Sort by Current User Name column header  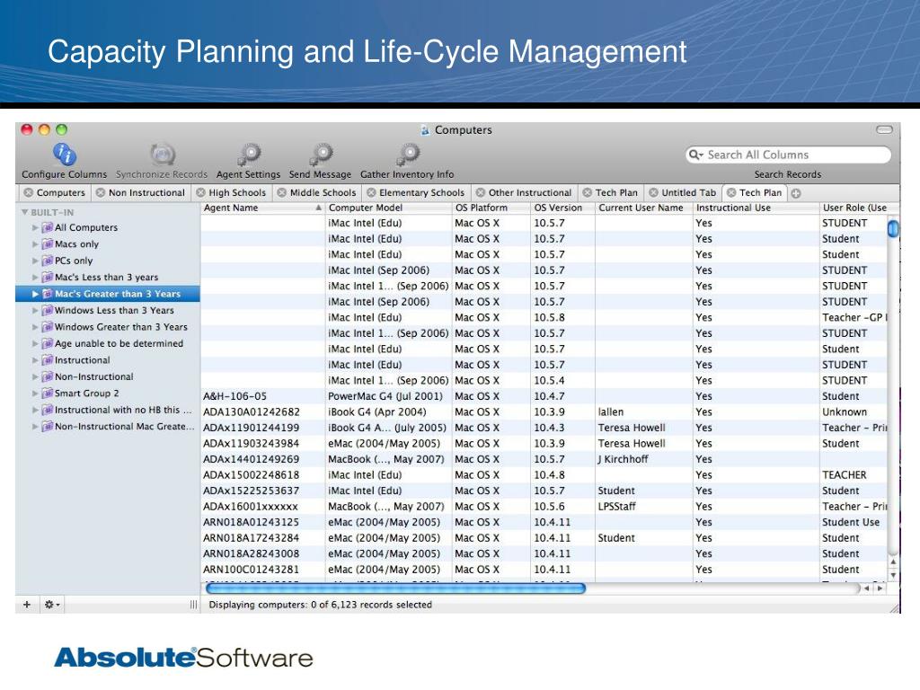coord(643,208)
